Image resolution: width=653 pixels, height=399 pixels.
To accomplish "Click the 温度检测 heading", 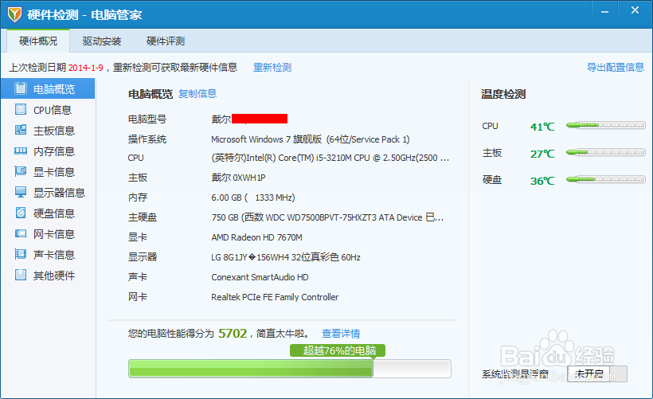I will [503, 94].
